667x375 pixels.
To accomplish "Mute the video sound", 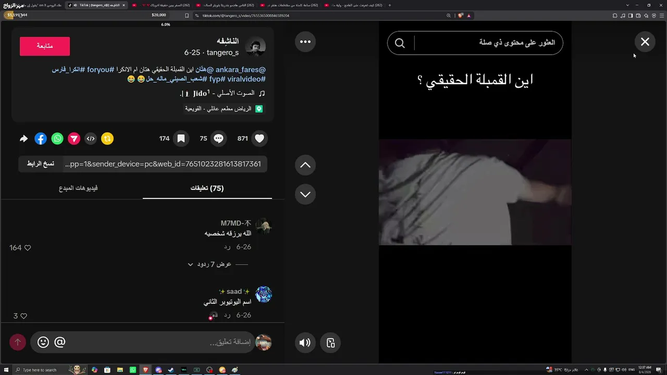I will click(305, 342).
